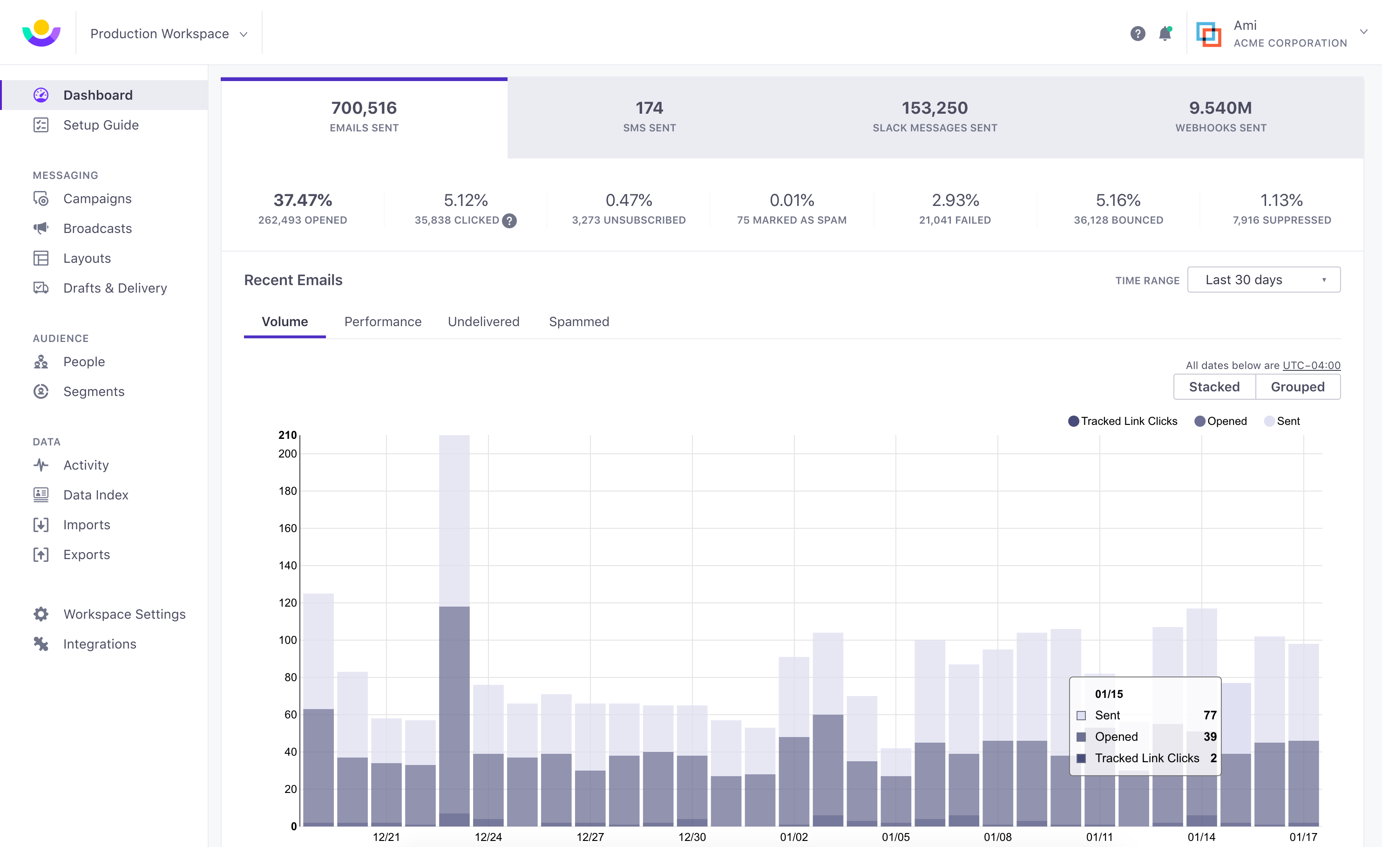Open the UTC-04:00 timezone link
Image resolution: width=1382 pixels, height=847 pixels.
[1311, 365]
